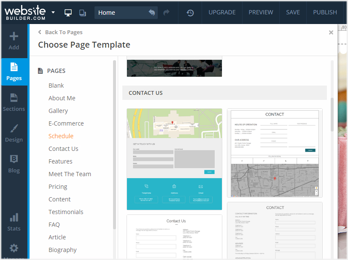The width and height of the screenshot is (348, 260).
Task: Open the Design brush panel
Action: click(14, 134)
